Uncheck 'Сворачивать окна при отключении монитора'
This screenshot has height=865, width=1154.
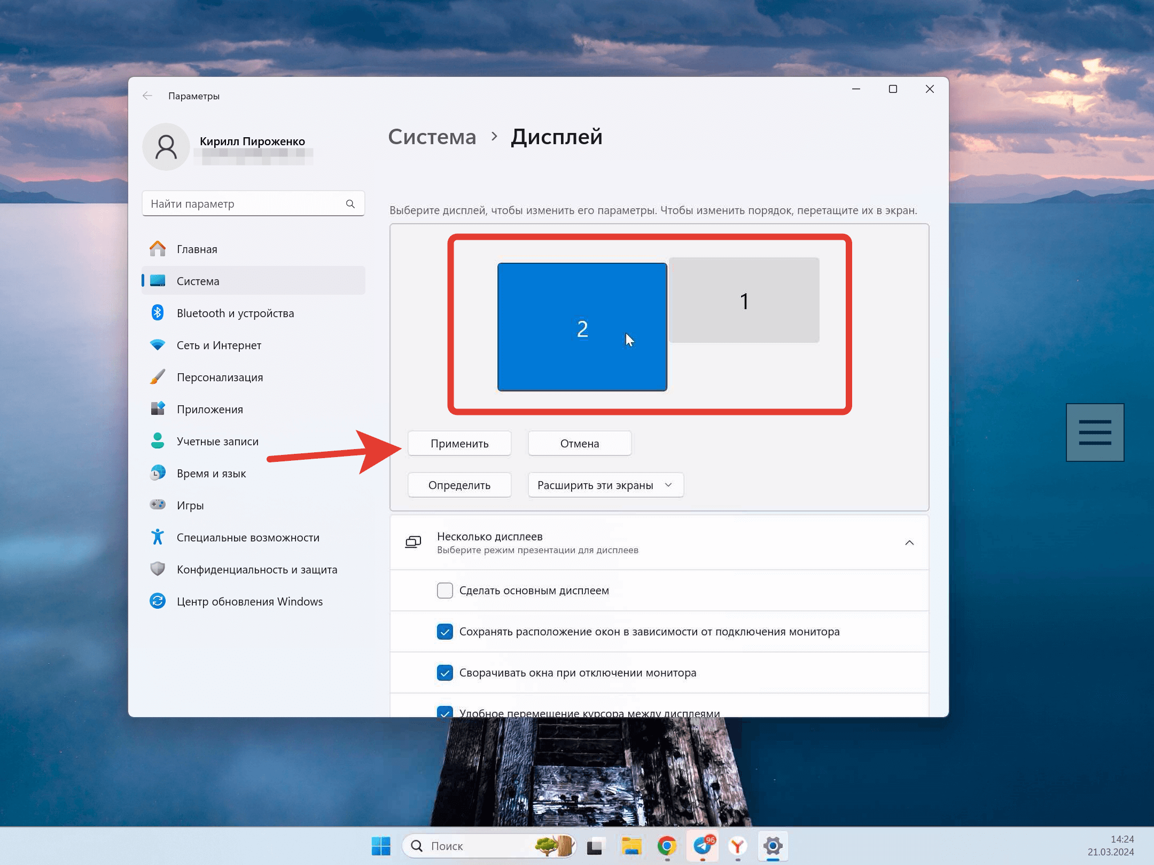pyautogui.click(x=445, y=673)
